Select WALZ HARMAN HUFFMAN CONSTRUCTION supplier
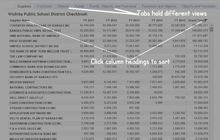Image resolution: width=220 pixels, height=140 pixels. (41, 62)
